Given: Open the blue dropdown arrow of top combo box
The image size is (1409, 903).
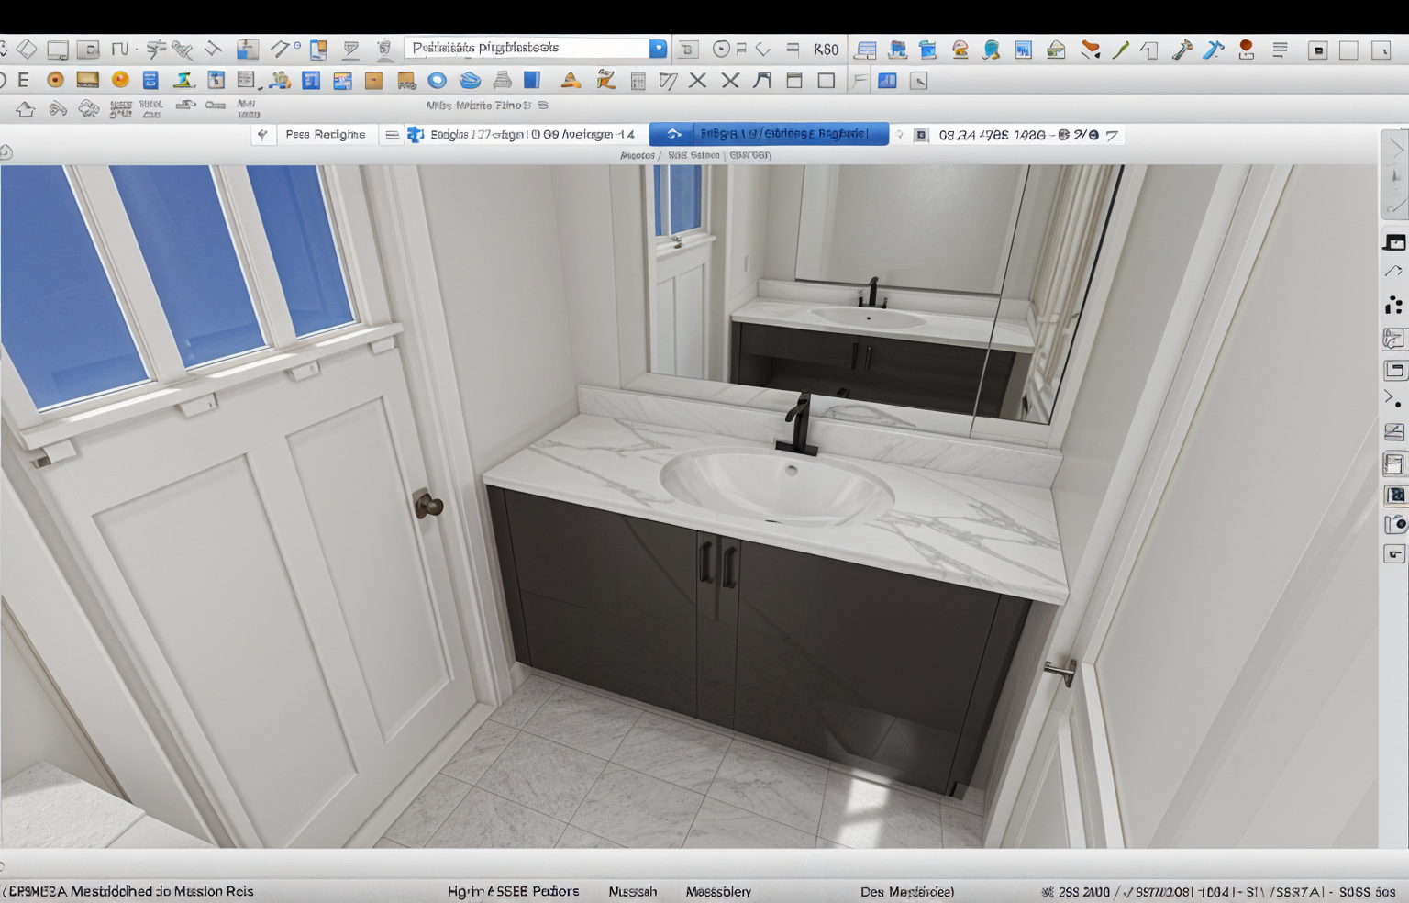Looking at the screenshot, I should point(658,49).
